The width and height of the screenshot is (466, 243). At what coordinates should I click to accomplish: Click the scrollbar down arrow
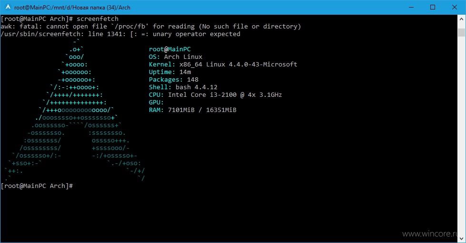[462, 239]
